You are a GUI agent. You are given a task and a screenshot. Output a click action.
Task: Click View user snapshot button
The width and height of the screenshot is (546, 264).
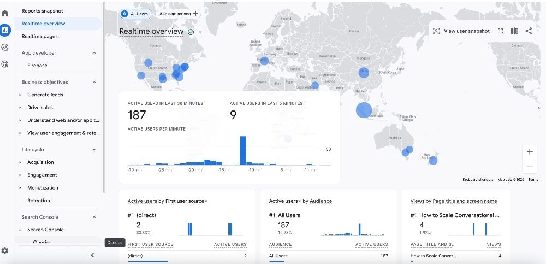461,31
